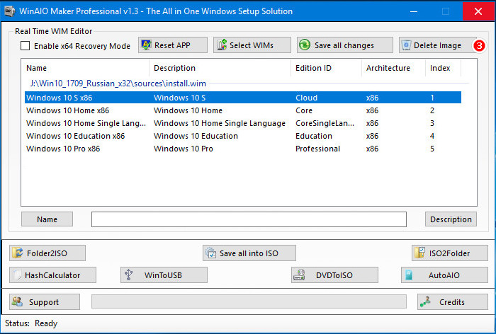
Task: Click the Status: Ready status bar text
Action: tap(31, 323)
